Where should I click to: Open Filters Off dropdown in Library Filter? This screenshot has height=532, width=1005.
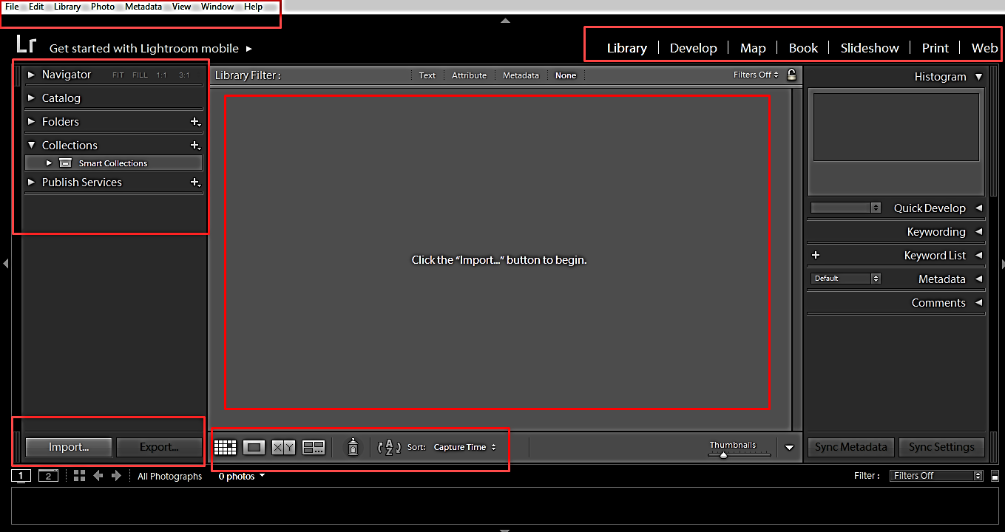coord(757,75)
